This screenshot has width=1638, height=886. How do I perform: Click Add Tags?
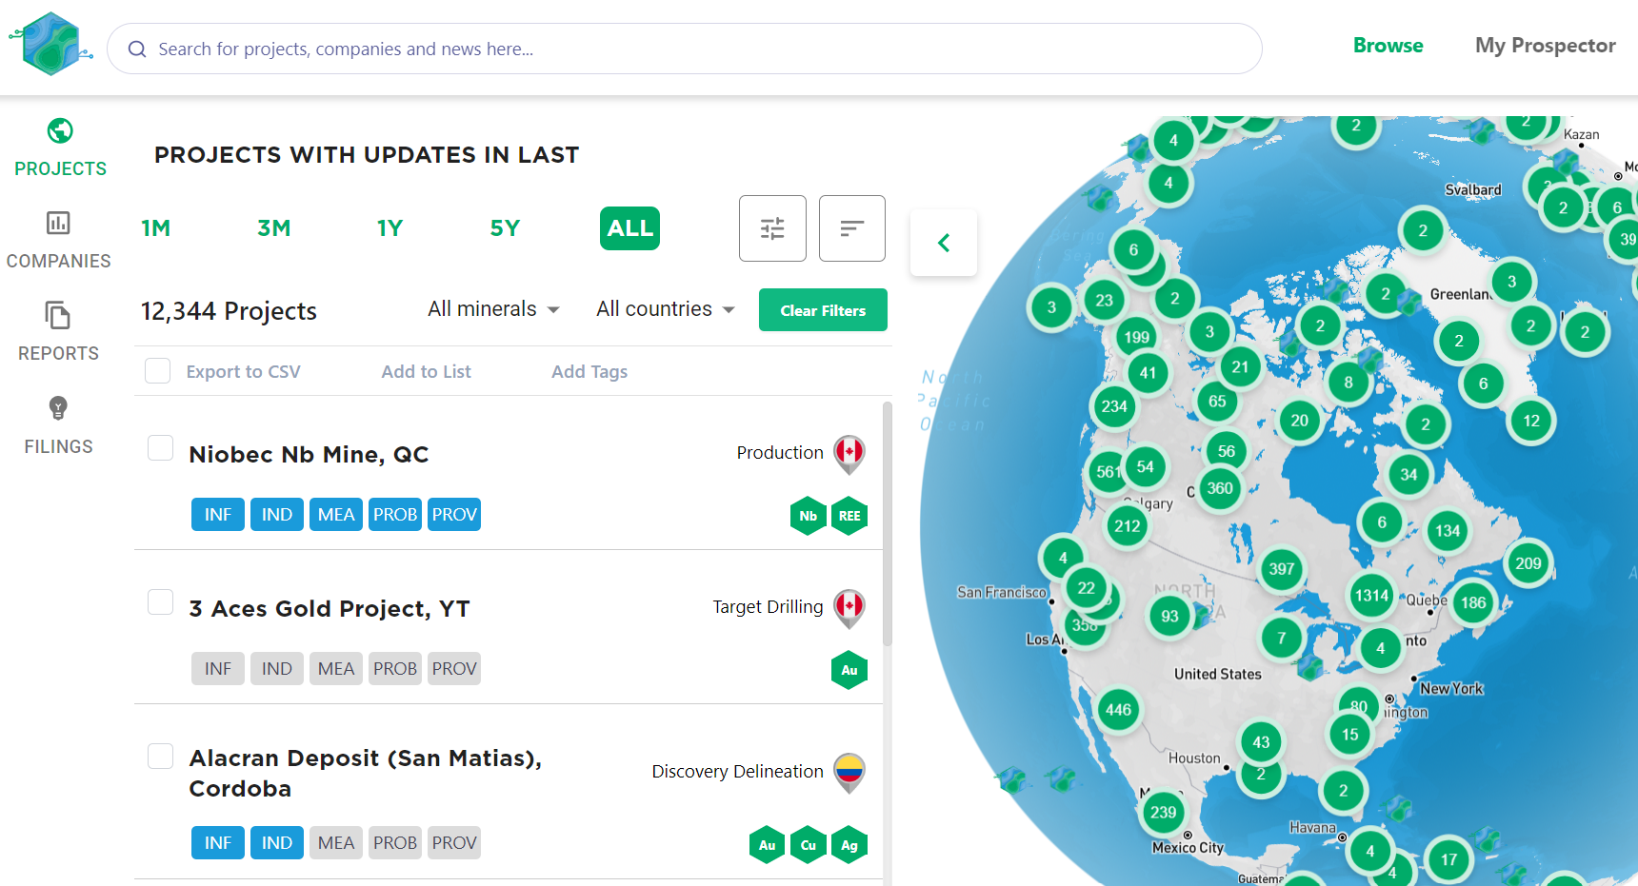pos(589,372)
